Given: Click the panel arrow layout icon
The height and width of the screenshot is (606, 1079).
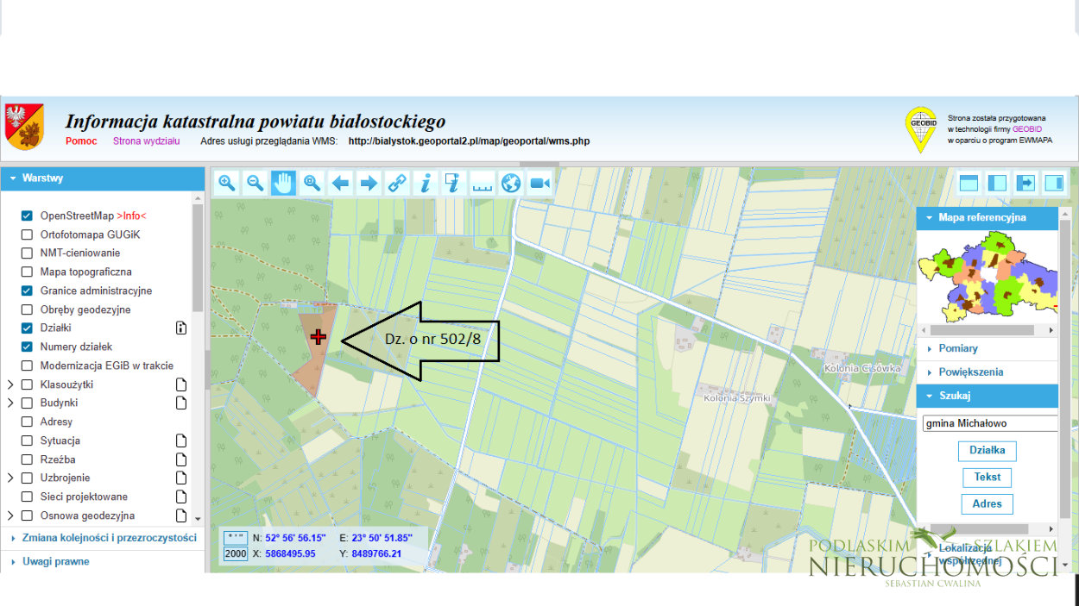Looking at the screenshot, I should 1026,183.
